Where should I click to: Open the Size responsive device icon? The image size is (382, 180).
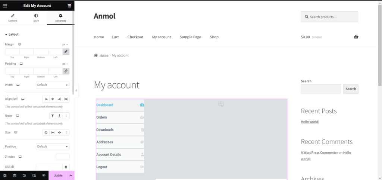[x=16, y=132]
